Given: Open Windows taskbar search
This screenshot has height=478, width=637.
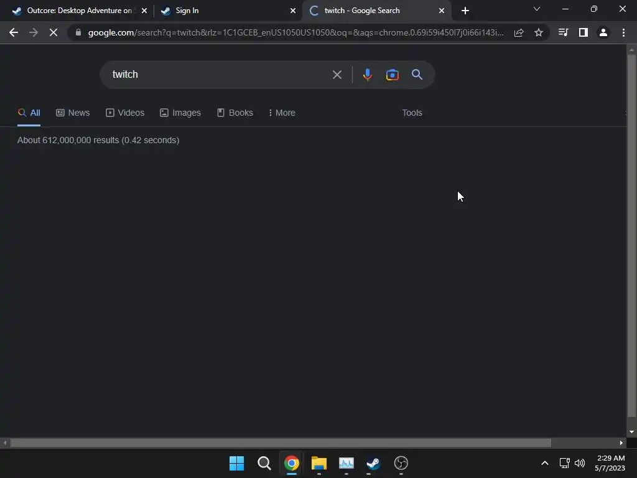Looking at the screenshot, I should coord(264,463).
